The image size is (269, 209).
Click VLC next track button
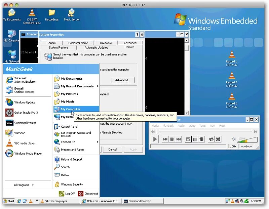click(x=179, y=139)
